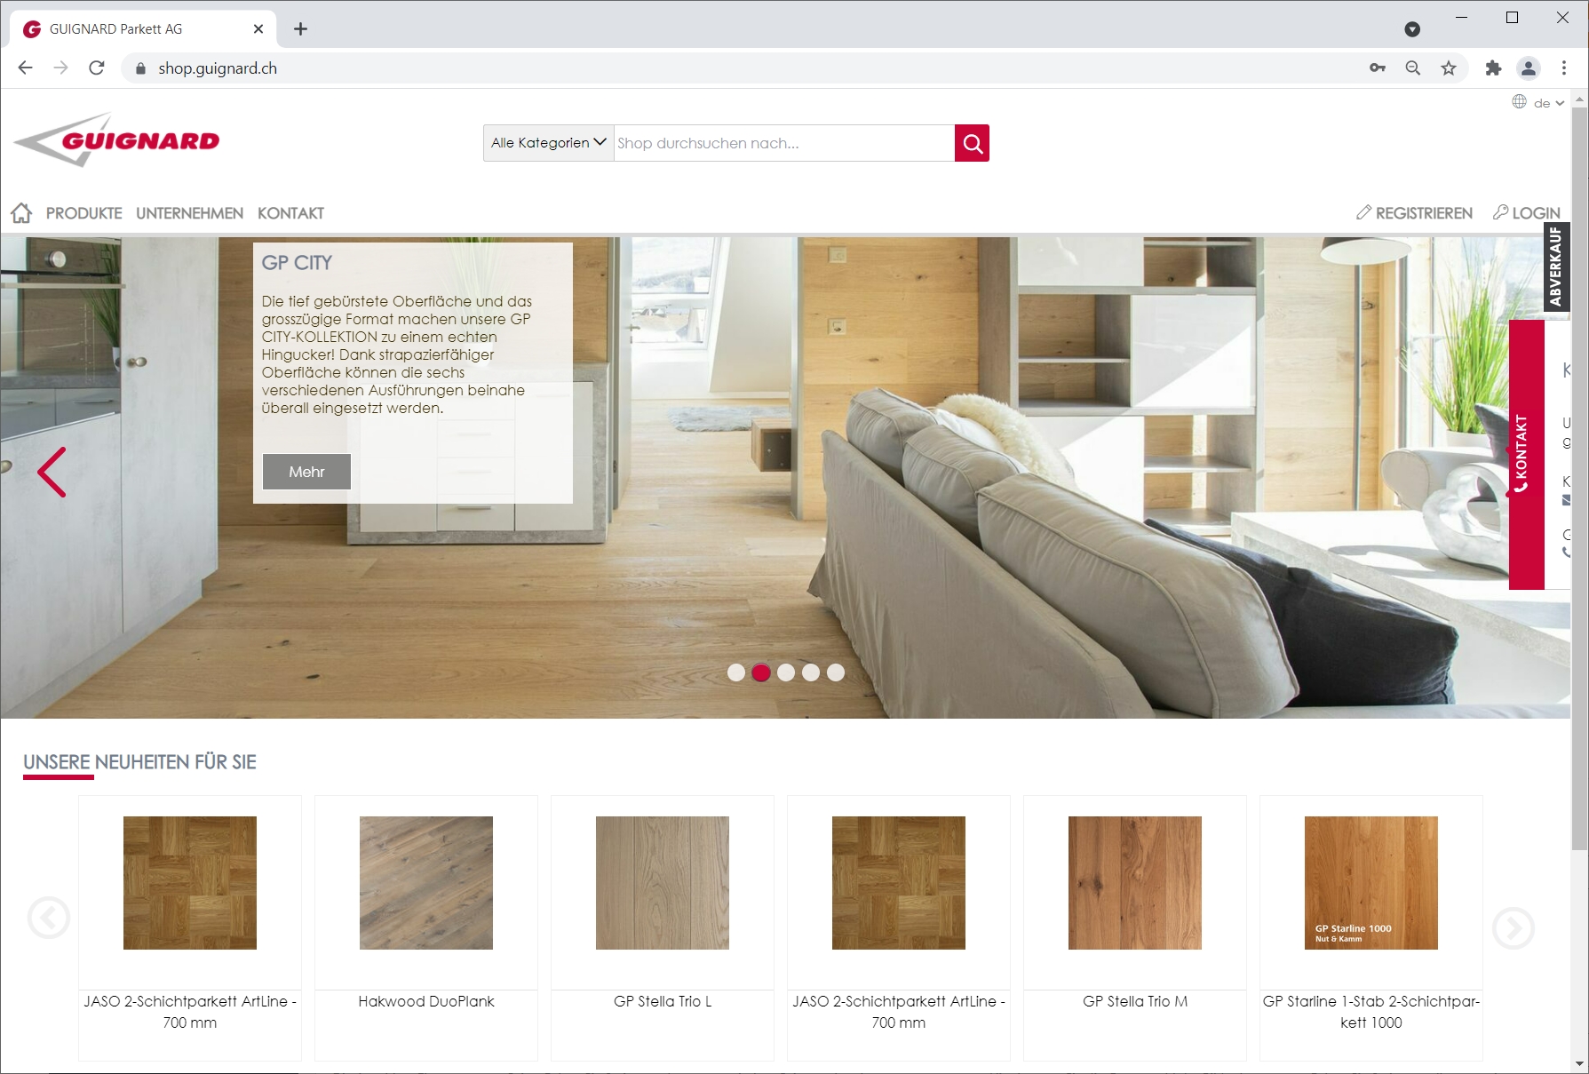Image resolution: width=1589 pixels, height=1074 pixels.
Task: Open the red KONTAKT side tab
Action: click(1527, 454)
